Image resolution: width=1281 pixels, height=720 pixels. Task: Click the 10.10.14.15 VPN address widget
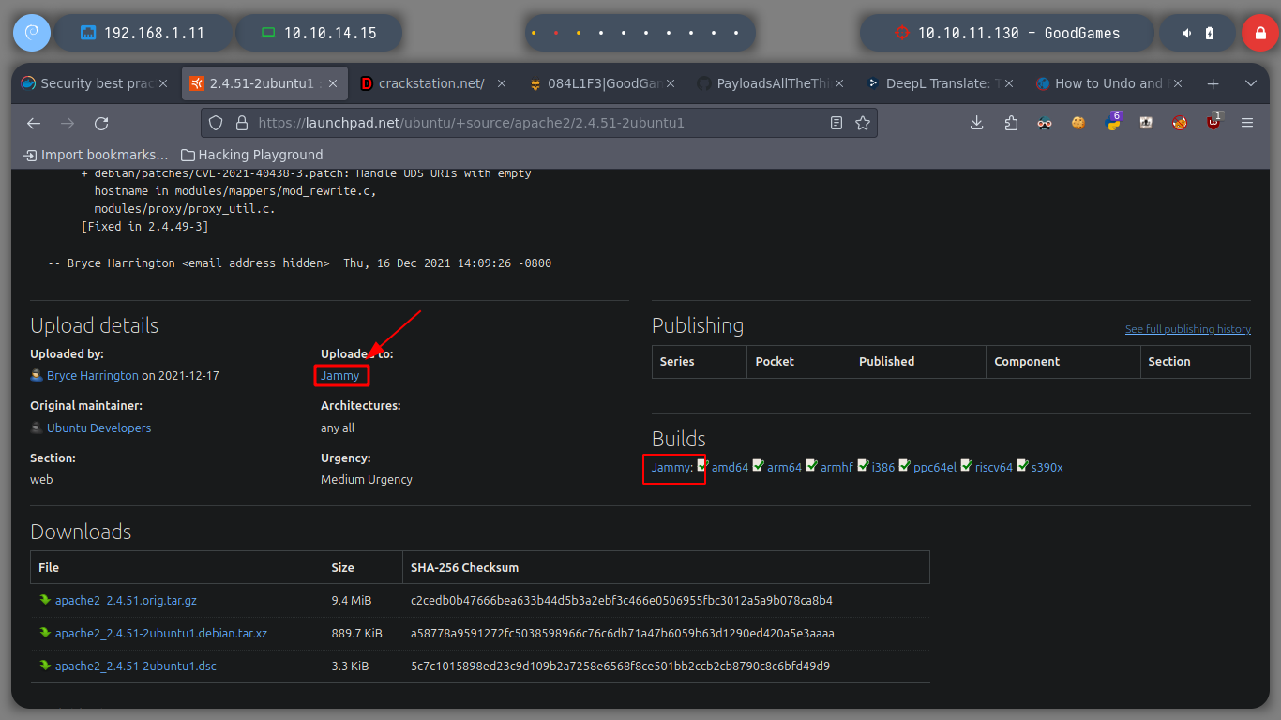coord(319,33)
